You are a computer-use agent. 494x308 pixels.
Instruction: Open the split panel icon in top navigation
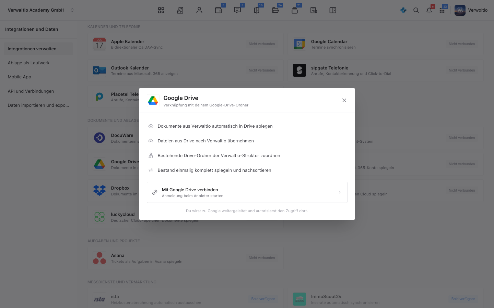click(x=333, y=10)
